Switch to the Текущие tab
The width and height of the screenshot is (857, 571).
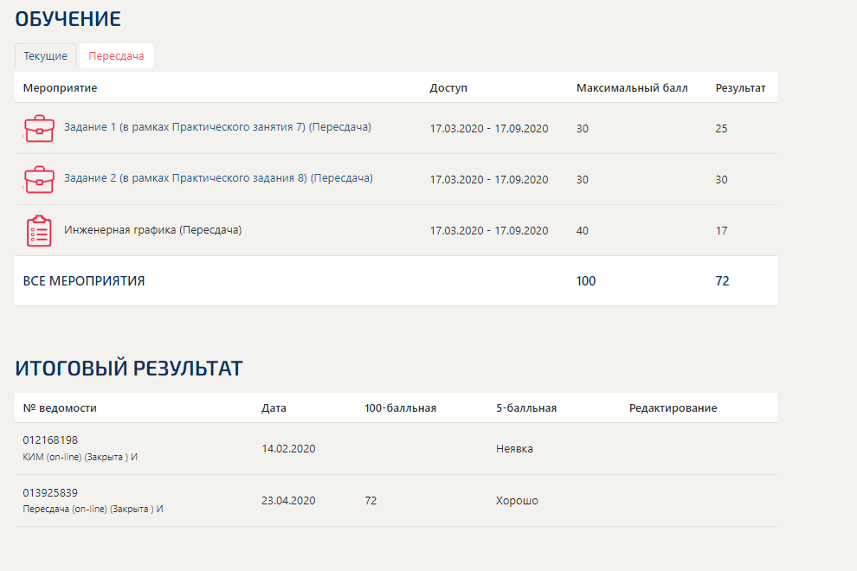pos(45,55)
